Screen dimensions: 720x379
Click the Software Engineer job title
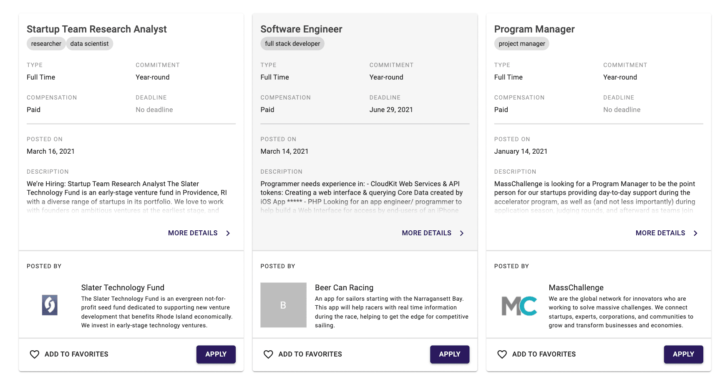301,29
